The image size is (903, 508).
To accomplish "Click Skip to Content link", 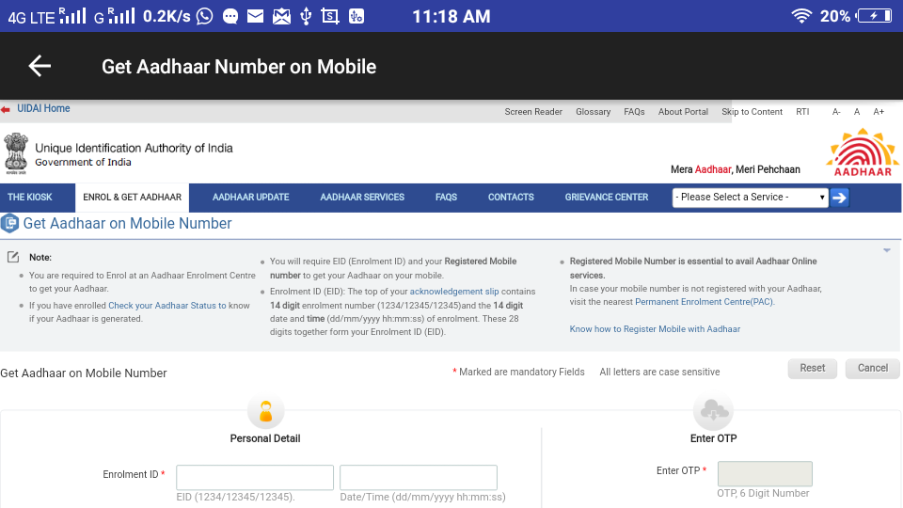I will 752,112.
